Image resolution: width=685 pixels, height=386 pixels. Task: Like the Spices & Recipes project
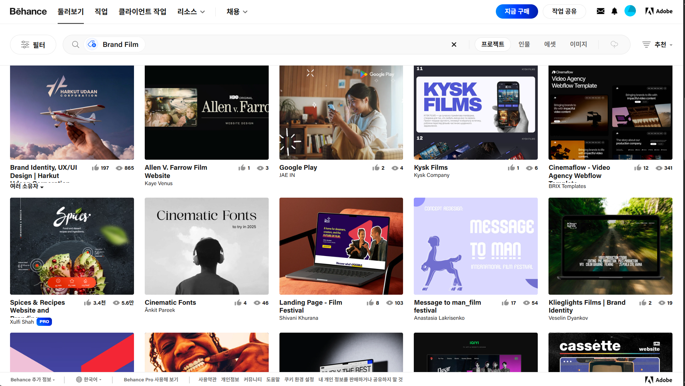[87, 303]
